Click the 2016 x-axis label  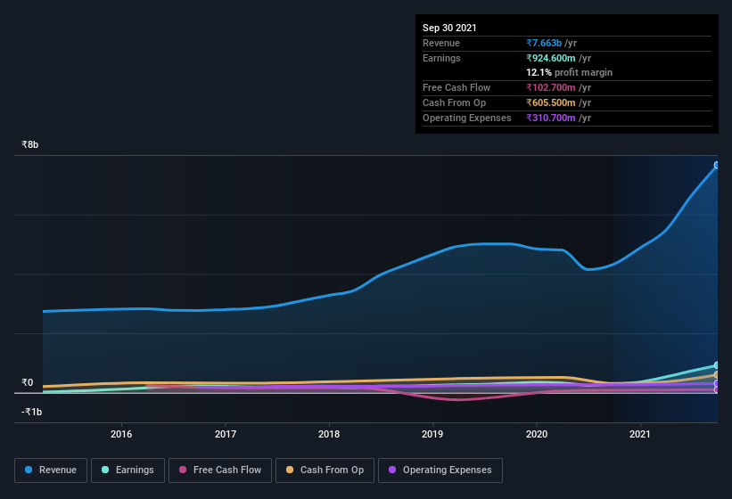(121, 434)
